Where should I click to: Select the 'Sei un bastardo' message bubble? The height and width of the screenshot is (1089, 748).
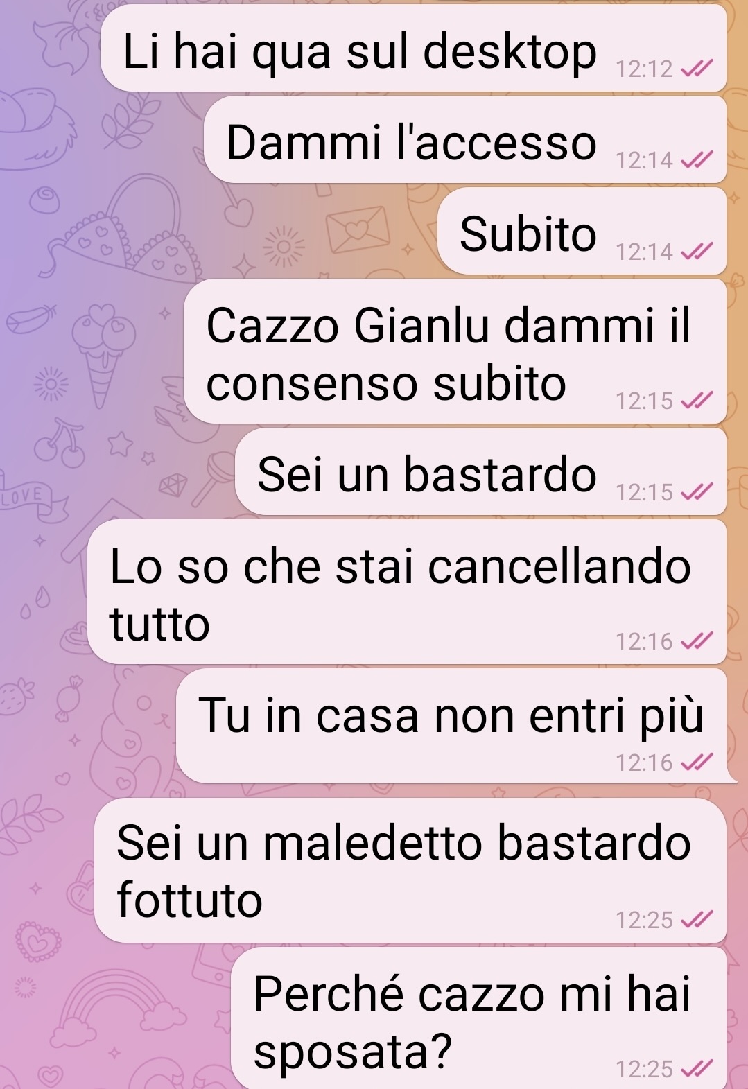[x=480, y=472]
